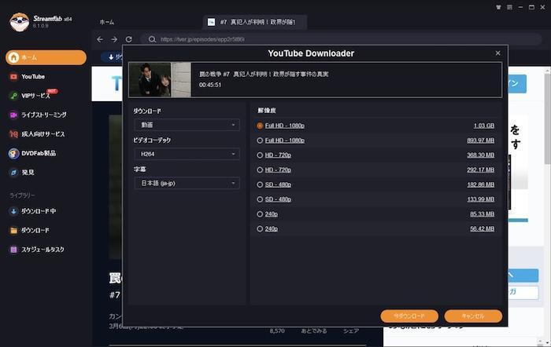This screenshot has width=551, height=347.
Task: Click the video thumbnail in dialog
Action: (160, 79)
